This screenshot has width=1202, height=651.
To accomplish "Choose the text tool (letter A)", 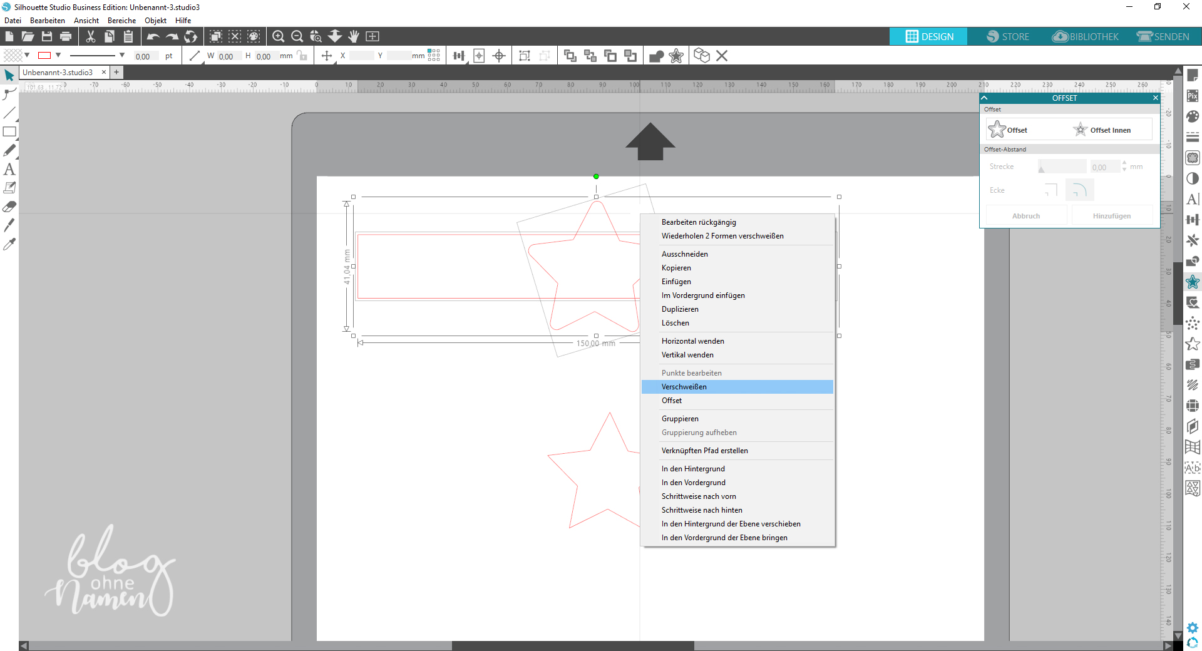I will [x=9, y=170].
